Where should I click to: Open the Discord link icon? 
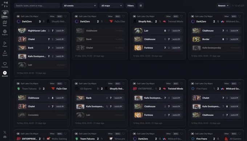[5, 137]
